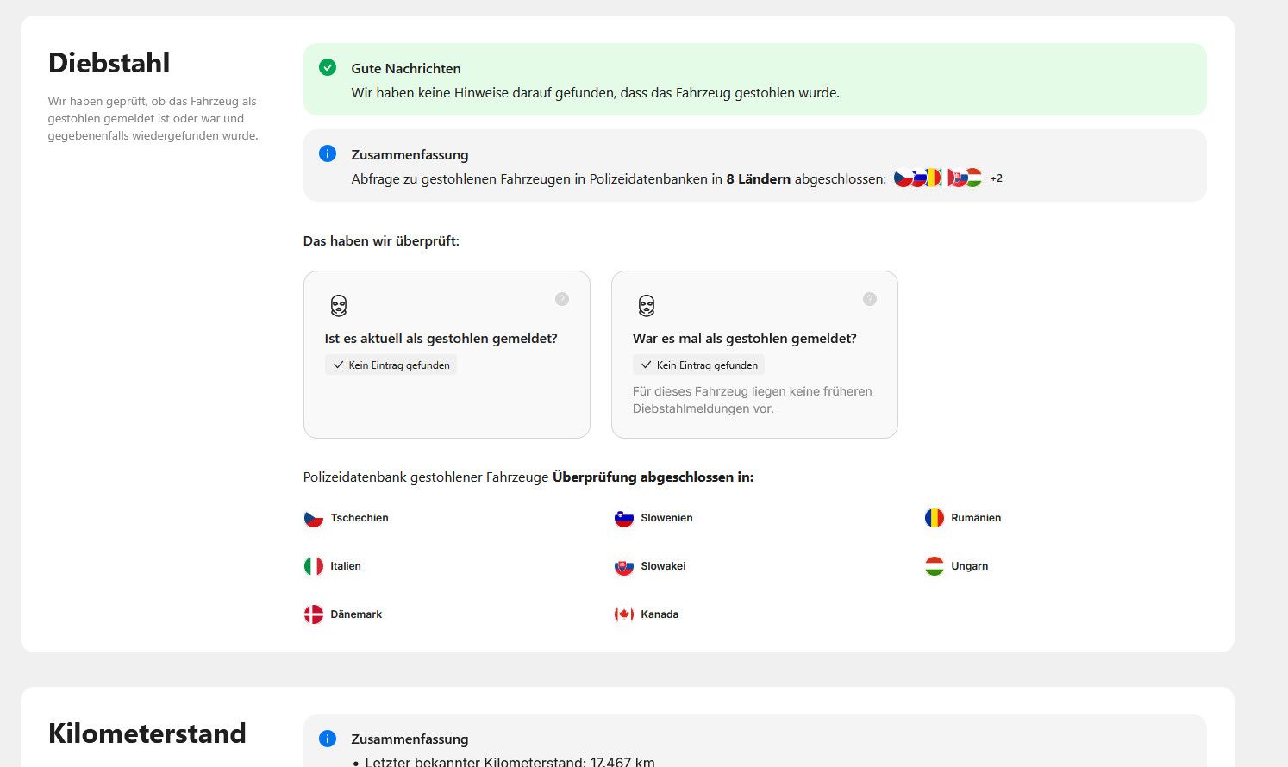Click the Diebstahl section heading
Image resolution: width=1288 pixels, height=767 pixels.
pyautogui.click(x=109, y=63)
